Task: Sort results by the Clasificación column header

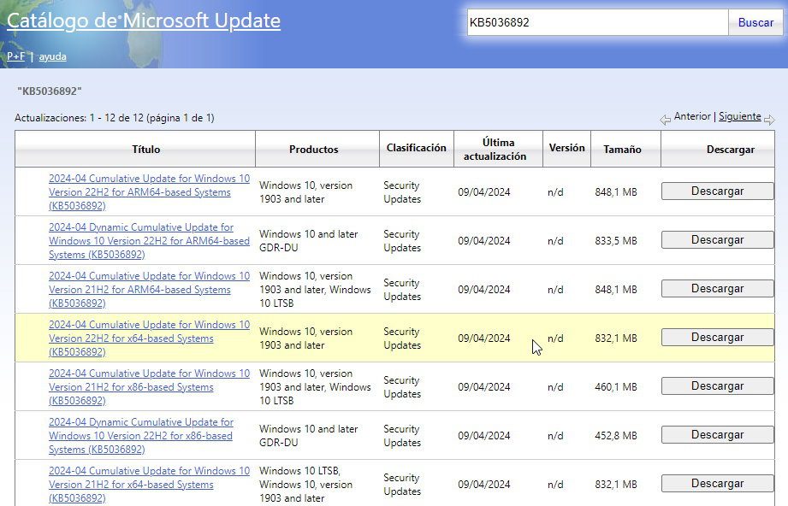Action: [x=416, y=148]
